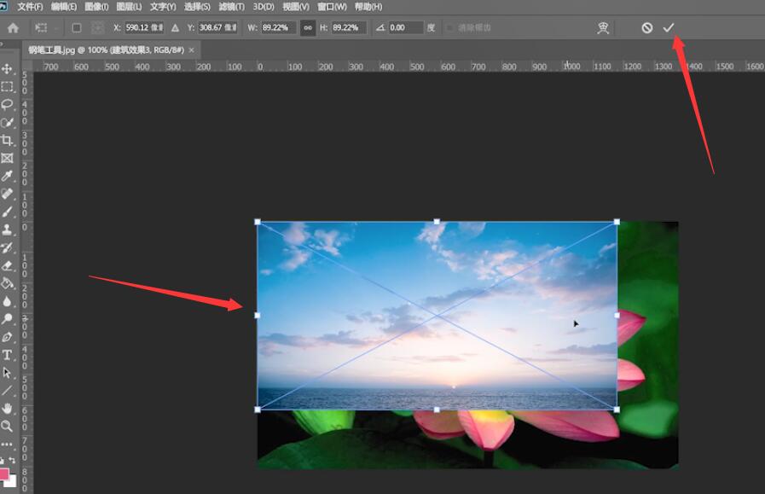Reset the default foreground and background colors
The height and width of the screenshot is (494, 765).
(2, 461)
